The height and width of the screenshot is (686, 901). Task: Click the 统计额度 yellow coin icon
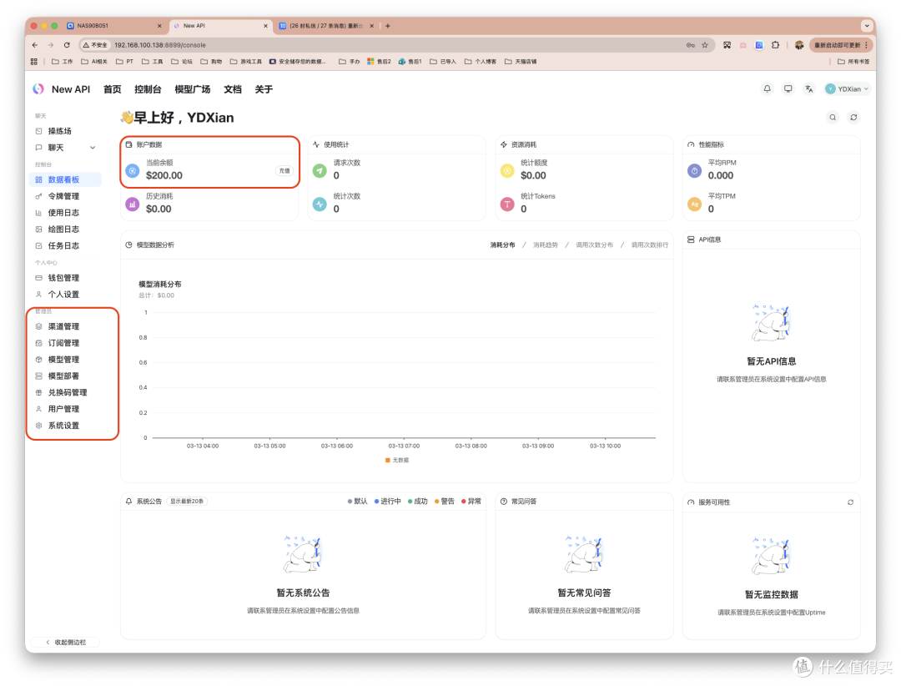pos(507,170)
